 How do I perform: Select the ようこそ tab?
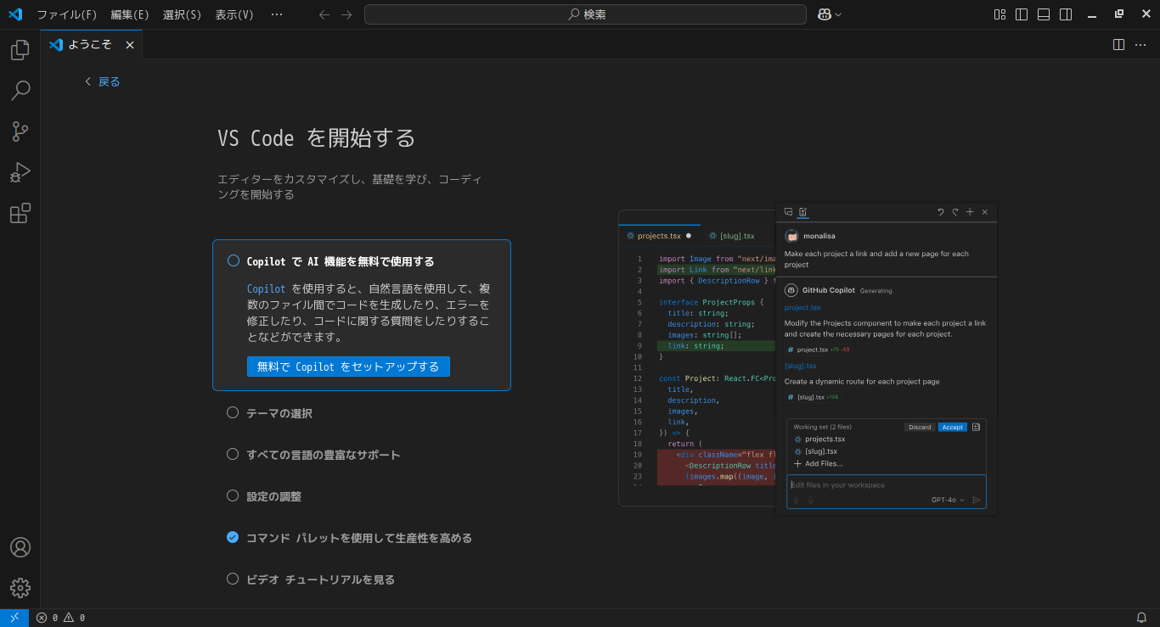click(92, 45)
